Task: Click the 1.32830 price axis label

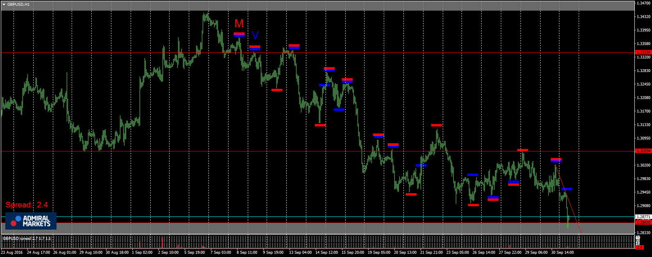Action: point(644,71)
